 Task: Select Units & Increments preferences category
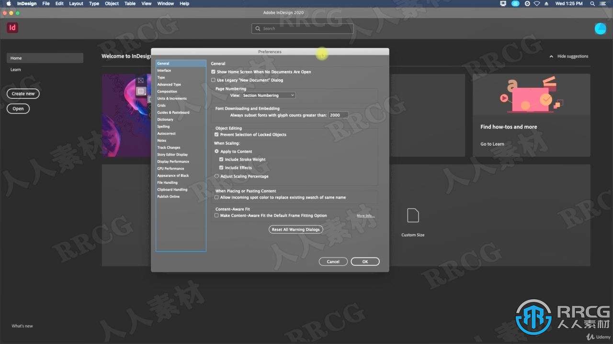181,98
